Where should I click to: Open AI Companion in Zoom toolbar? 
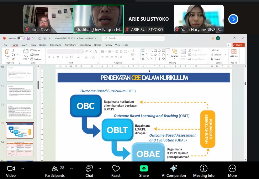pos(174,168)
